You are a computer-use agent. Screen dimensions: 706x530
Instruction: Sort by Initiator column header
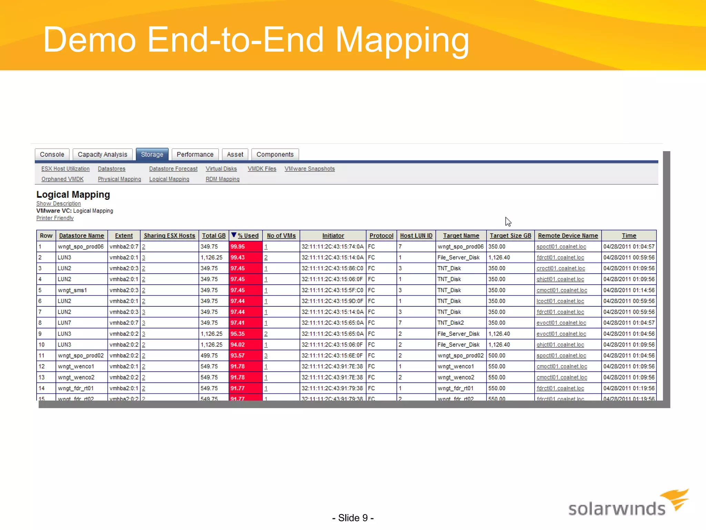coord(333,236)
